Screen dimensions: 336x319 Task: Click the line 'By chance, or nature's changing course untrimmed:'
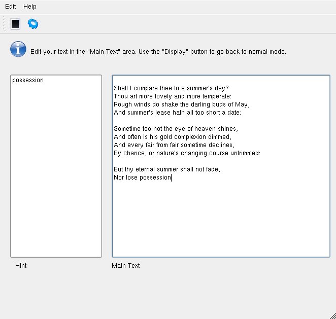point(187,153)
